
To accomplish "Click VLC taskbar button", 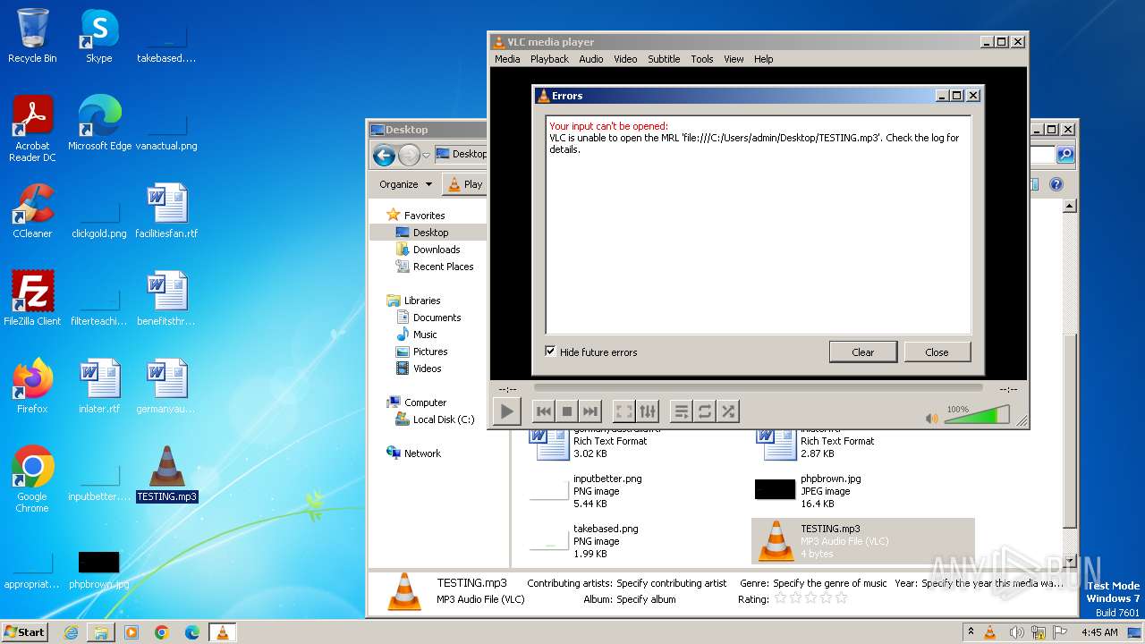I will pyautogui.click(x=222, y=632).
